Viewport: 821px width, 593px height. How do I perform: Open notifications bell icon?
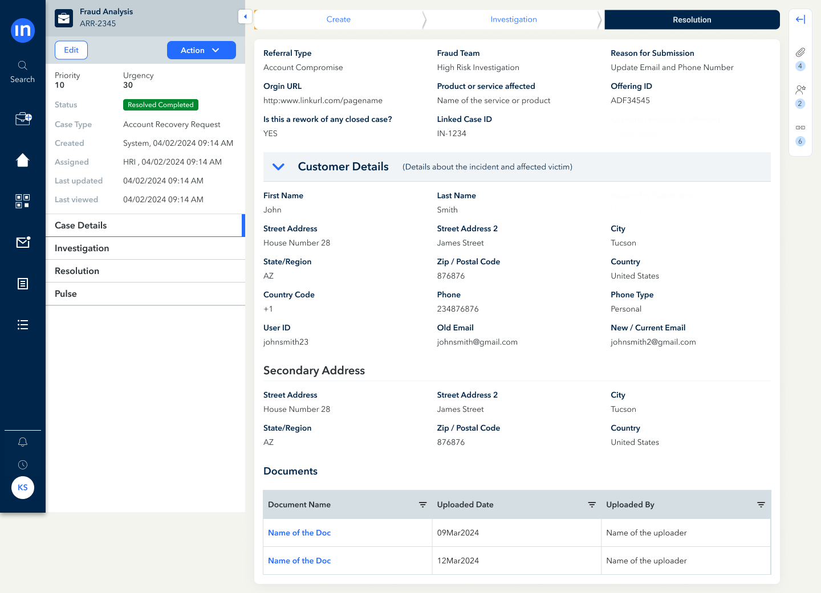pyautogui.click(x=23, y=442)
